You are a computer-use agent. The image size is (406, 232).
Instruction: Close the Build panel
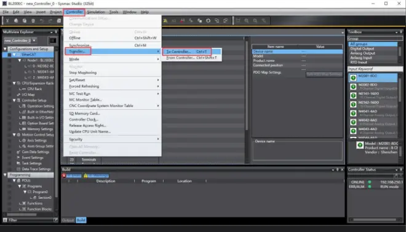342,169
